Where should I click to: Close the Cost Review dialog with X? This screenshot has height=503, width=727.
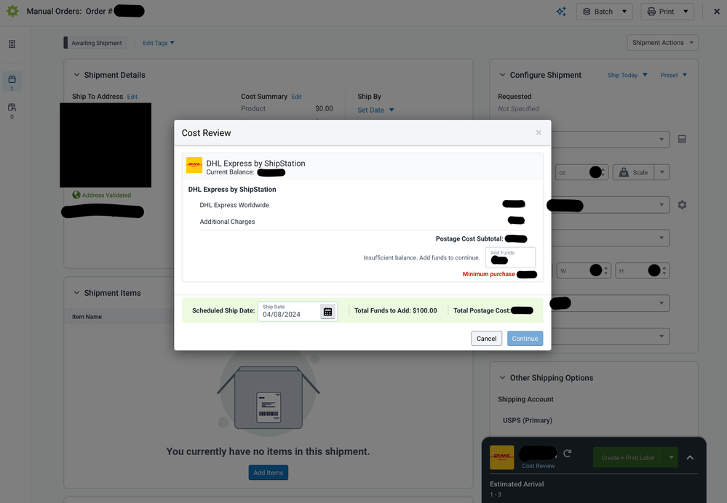point(539,133)
